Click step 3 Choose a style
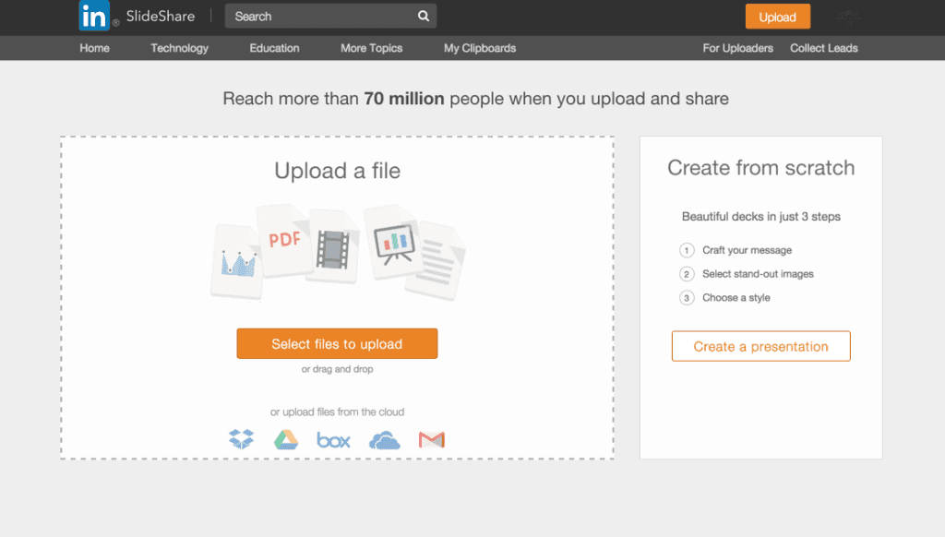 point(725,298)
